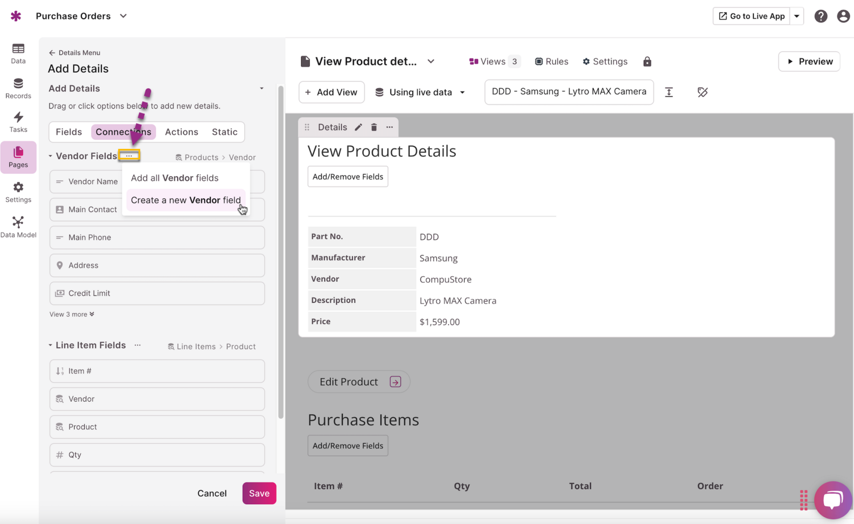
Task: Select Create a new Vendor field
Action: pos(186,200)
